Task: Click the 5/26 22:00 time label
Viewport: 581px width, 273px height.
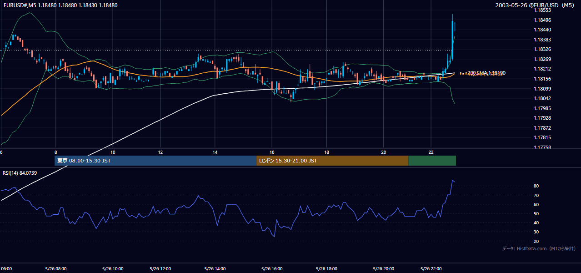Action: (x=431, y=269)
